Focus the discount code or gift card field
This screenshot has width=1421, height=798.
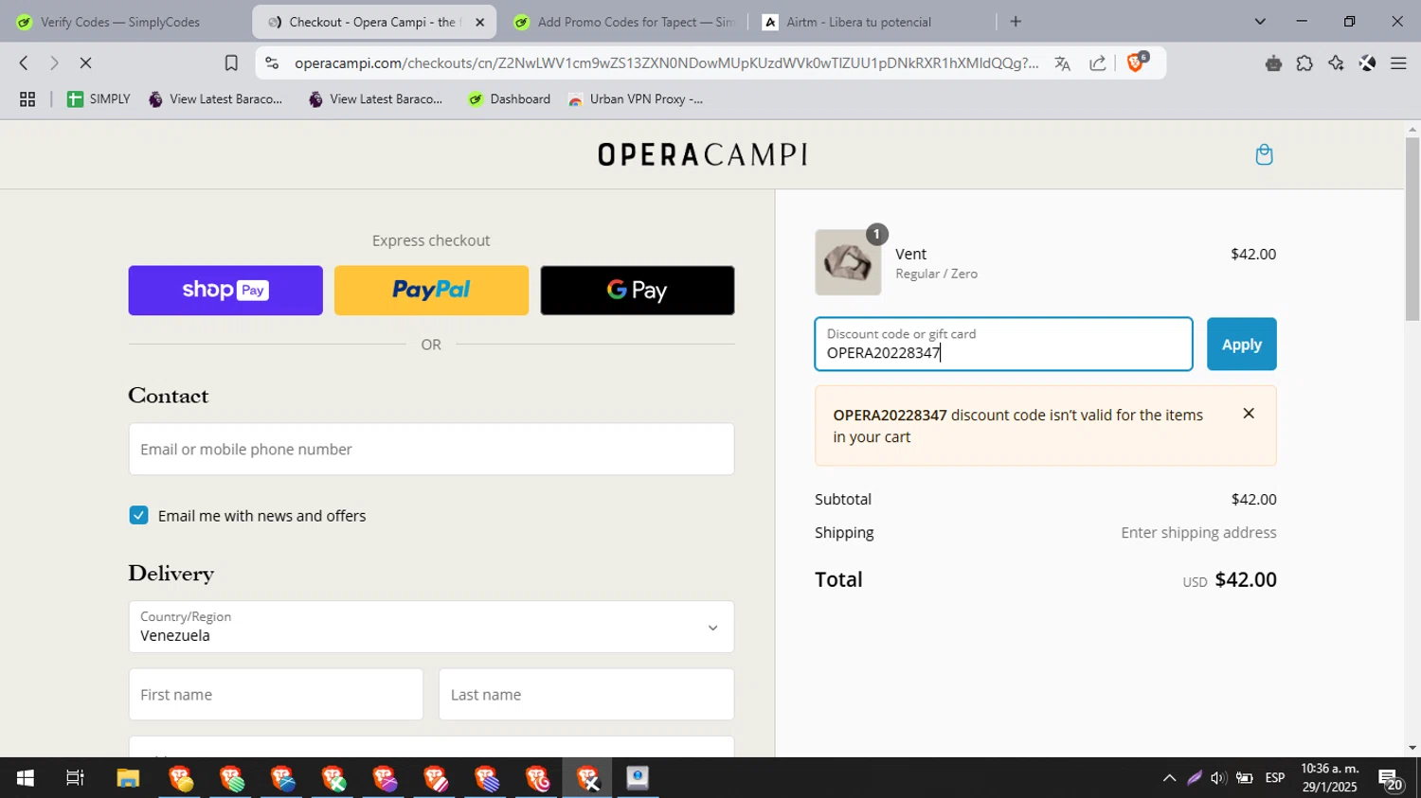point(1003,345)
